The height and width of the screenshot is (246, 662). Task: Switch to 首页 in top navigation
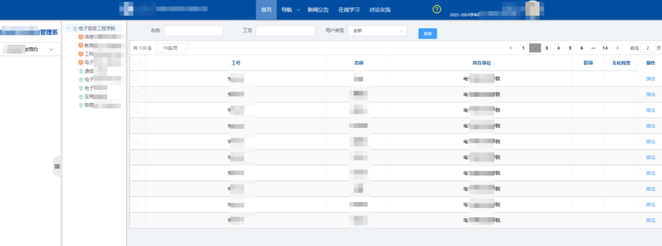click(x=267, y=10)
